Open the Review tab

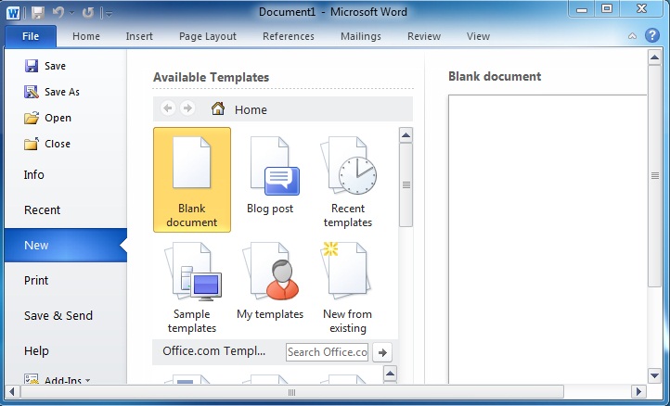(x=424, y=36)
